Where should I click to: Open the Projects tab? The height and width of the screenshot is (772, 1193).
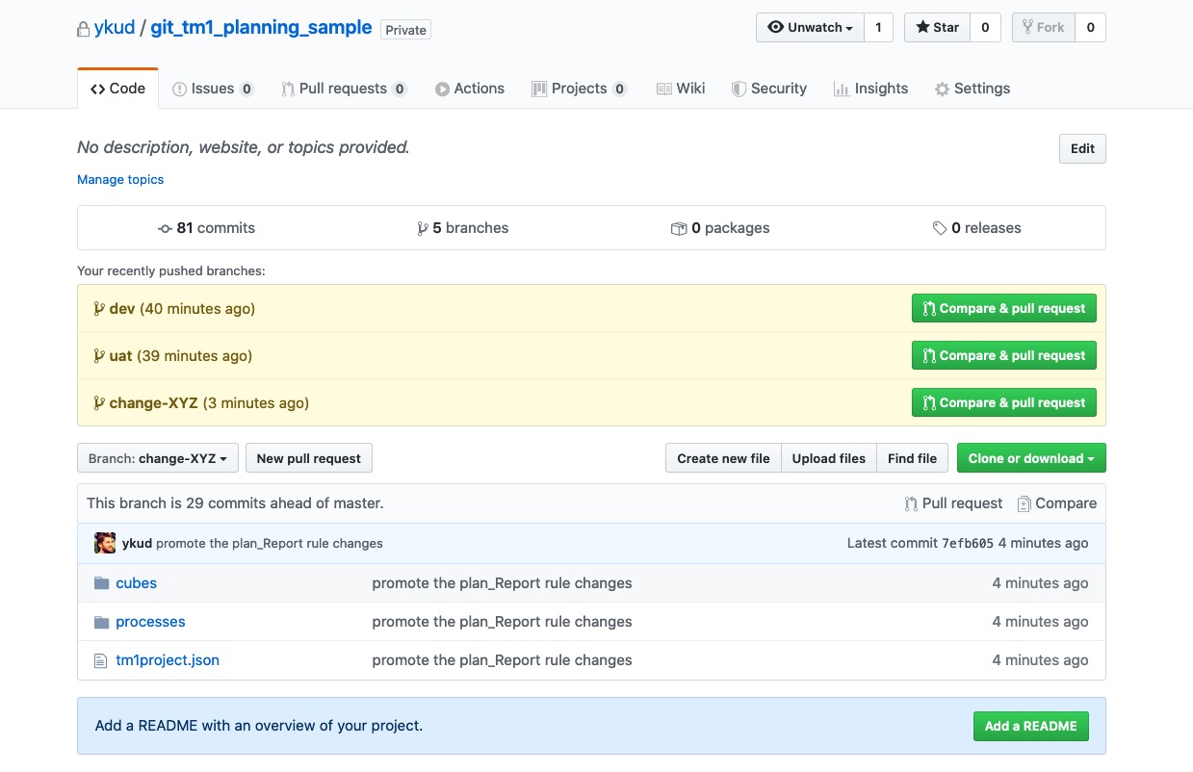click(579, 89)
